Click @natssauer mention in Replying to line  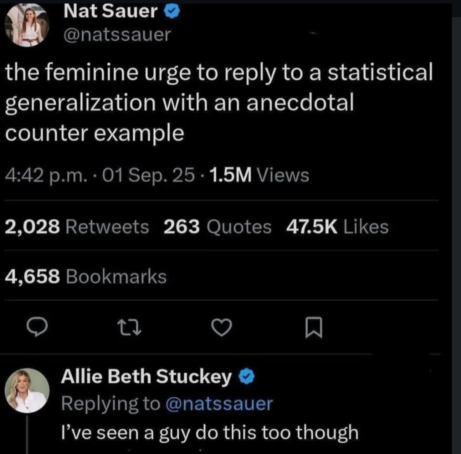pyautogui.click(x=219, y=404)
